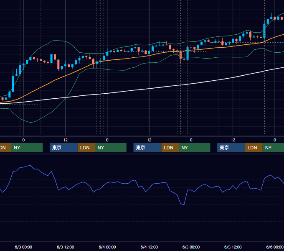Select the NY session block starting 6/4 evening
This screenshot has height=251, width=284.
point(195,148)
